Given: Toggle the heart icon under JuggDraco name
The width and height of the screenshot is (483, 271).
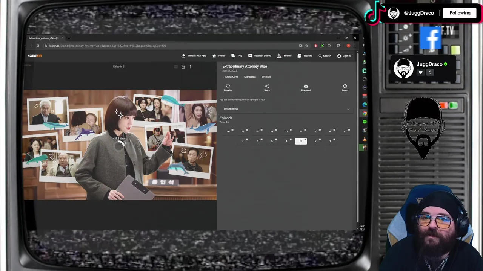Looking at the screenshot, I should (x=420, y=72).
